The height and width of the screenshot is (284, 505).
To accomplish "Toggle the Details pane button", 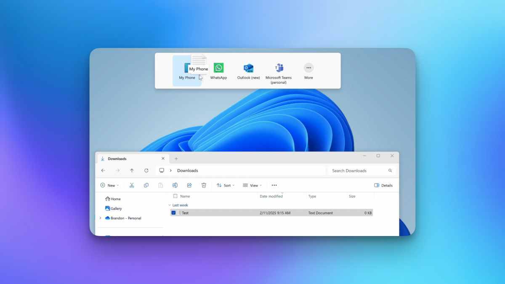I will (383, 185).
